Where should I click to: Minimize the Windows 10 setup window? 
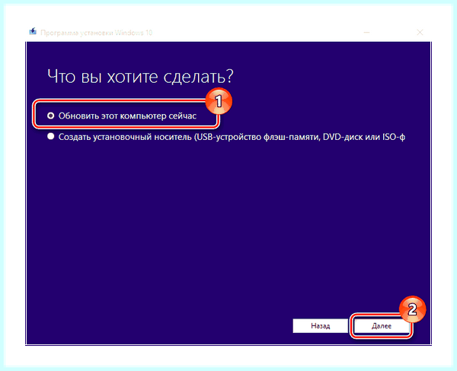366,32
